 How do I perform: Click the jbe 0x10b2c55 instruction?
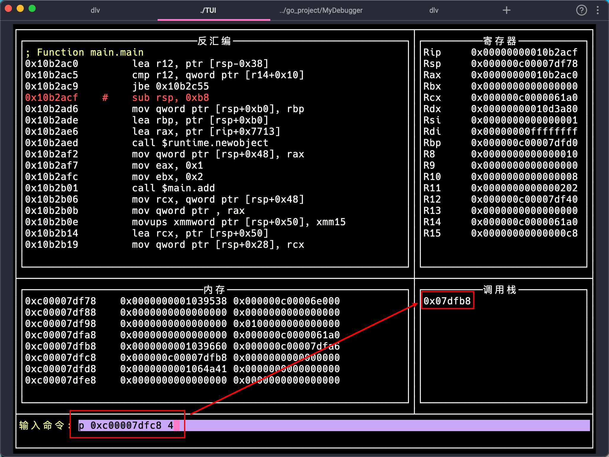coord(170,86)
